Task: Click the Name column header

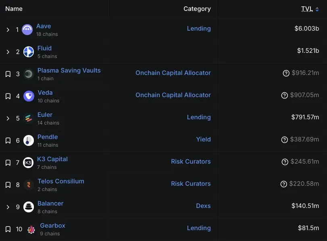Action: click(15, 8)
